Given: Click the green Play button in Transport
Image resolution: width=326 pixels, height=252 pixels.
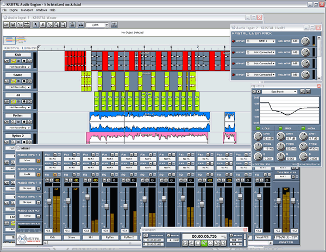Looking at the screenshot, I should point(204,243).
